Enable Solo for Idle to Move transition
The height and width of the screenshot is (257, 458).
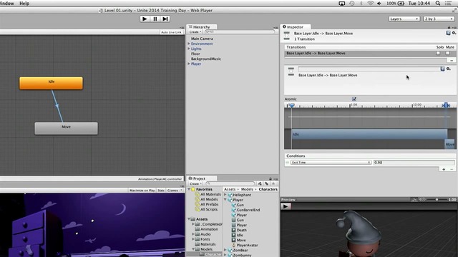438,53
